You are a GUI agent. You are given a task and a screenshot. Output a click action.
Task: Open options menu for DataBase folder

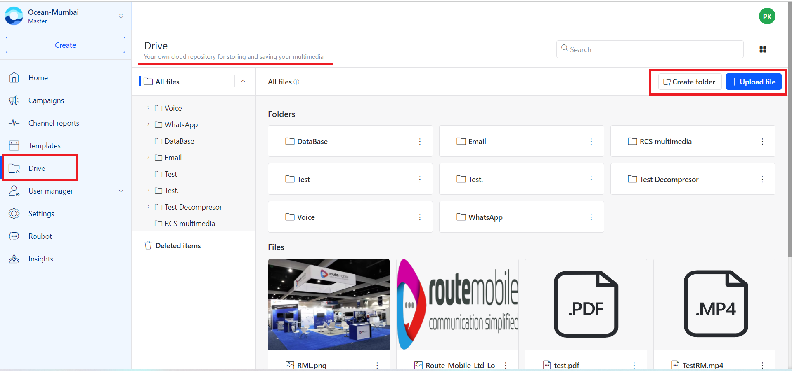pyautogui.click(x=420, y=142)
